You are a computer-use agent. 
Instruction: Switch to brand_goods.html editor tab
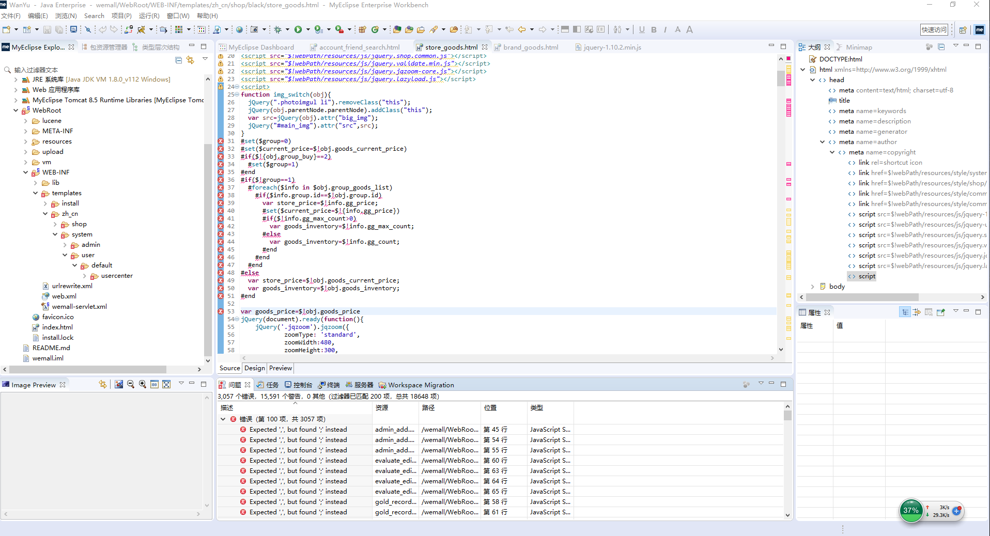click(x=531, y=47)
